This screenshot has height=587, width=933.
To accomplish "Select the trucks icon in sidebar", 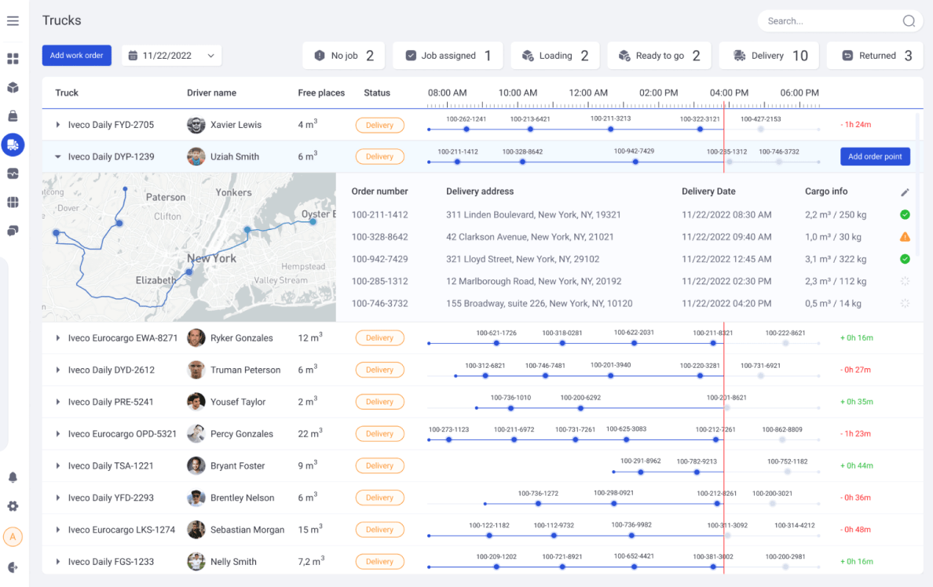I will point(13,144).
